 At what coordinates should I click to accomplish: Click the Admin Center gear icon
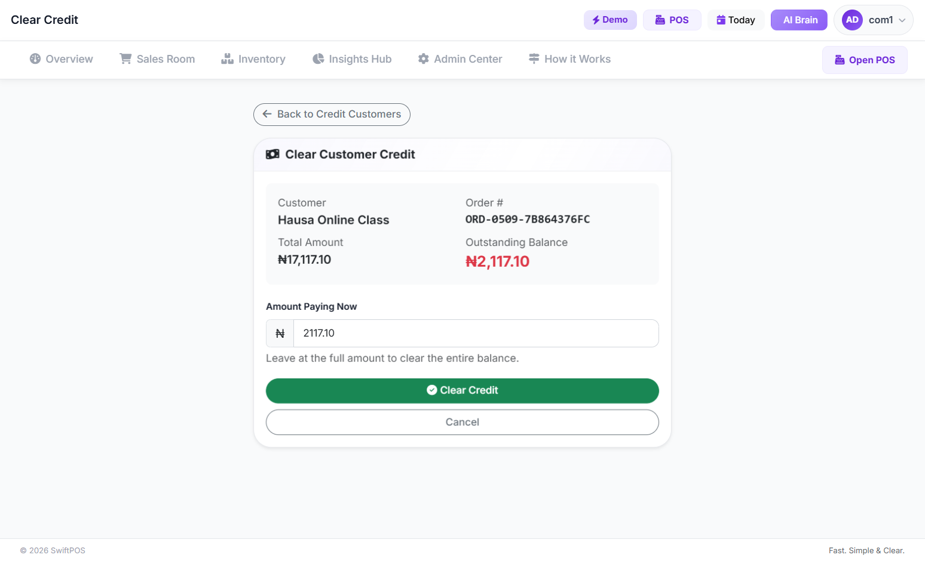click(x=424, y=58)
